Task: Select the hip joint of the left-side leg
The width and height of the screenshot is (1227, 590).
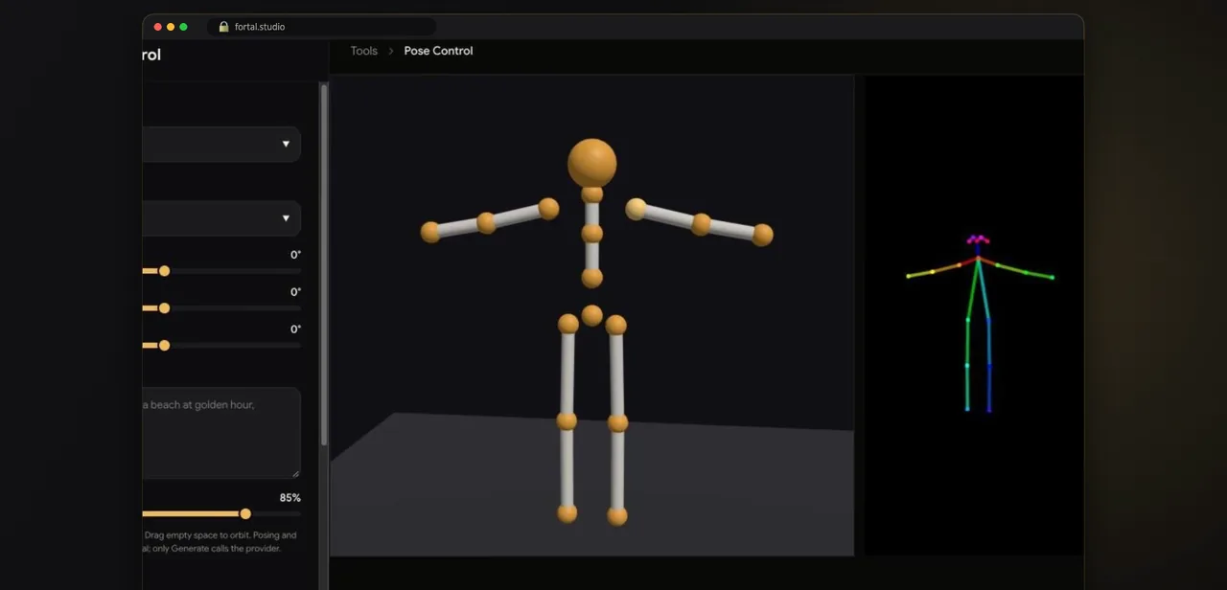Action: [x=567, y=324]
